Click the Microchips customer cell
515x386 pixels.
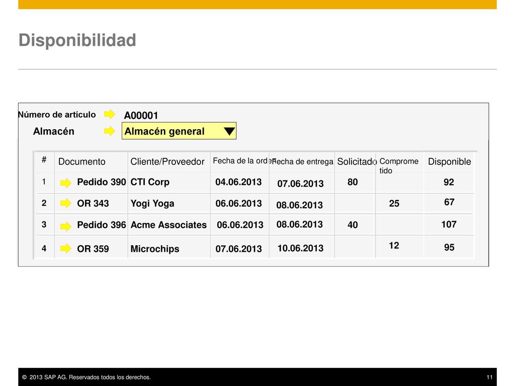click(155, 249)
